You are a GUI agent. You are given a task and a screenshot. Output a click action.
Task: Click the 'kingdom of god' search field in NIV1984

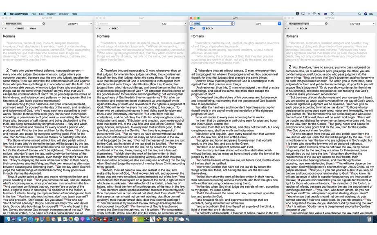(306, 24)
